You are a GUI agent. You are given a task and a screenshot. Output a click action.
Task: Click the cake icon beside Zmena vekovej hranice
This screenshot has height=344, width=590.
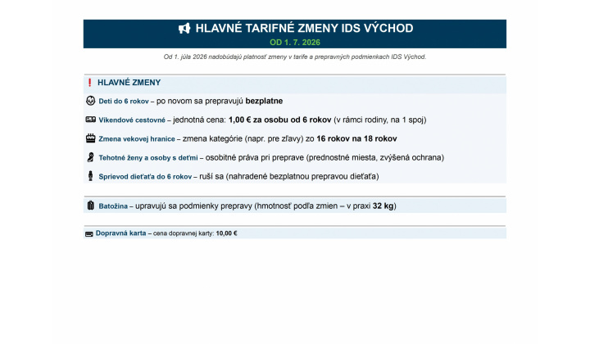91,138
